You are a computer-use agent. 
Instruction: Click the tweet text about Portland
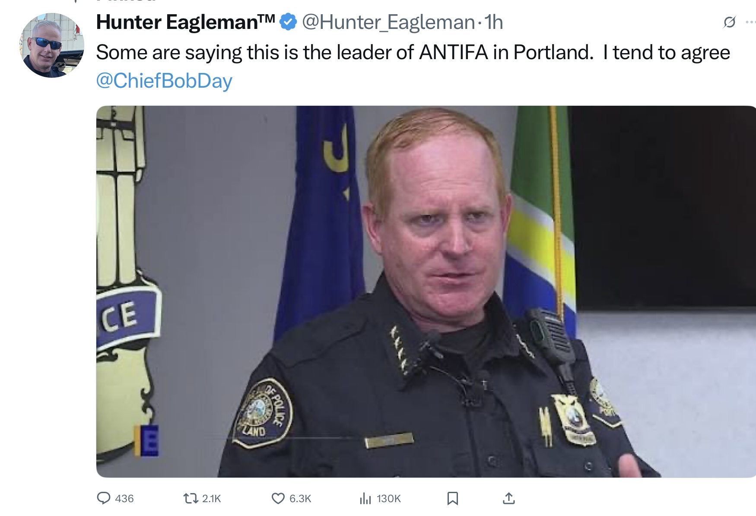(x=413, y=53)
